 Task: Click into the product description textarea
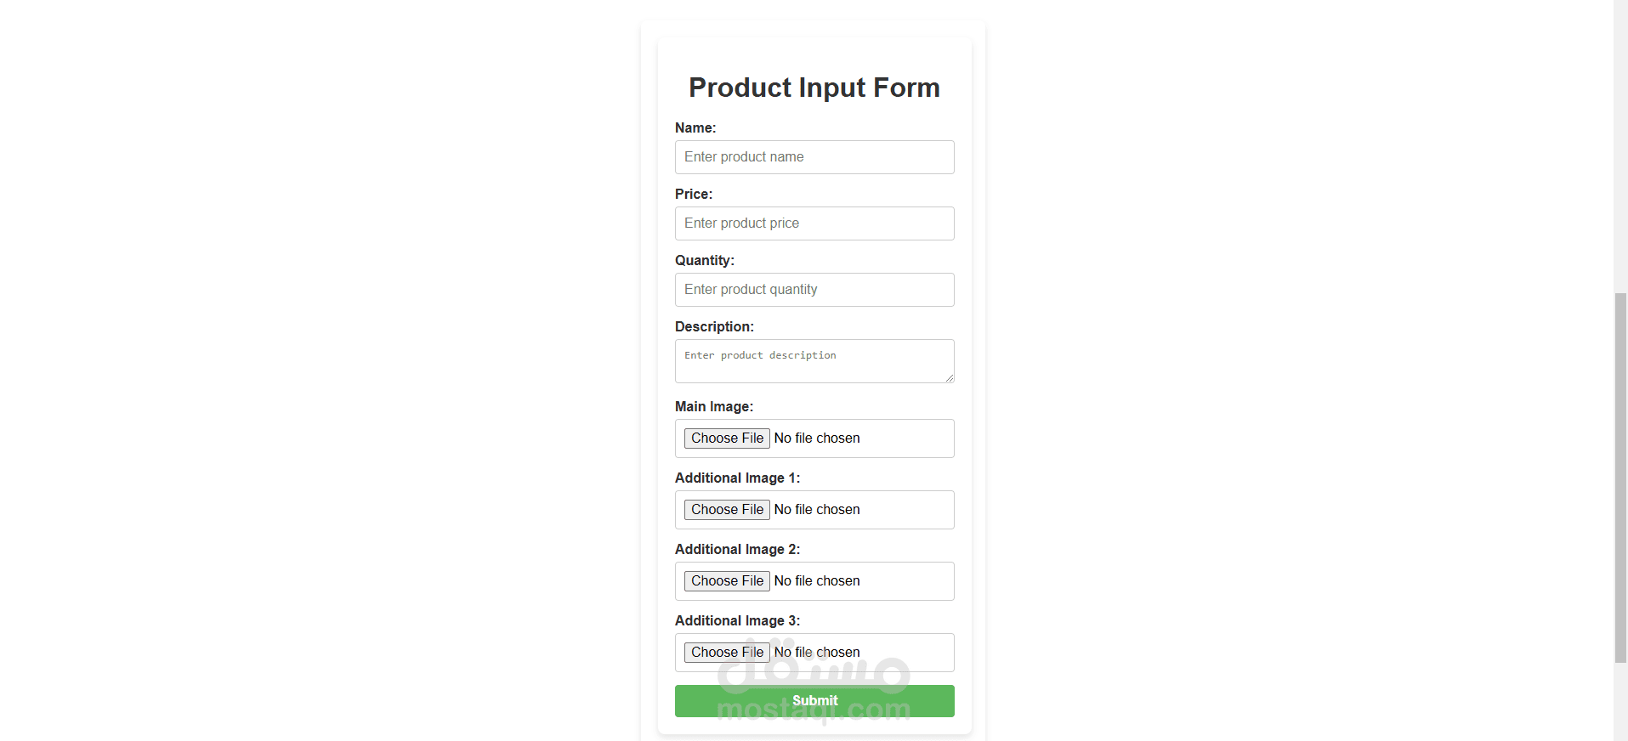tap(814, 361)
